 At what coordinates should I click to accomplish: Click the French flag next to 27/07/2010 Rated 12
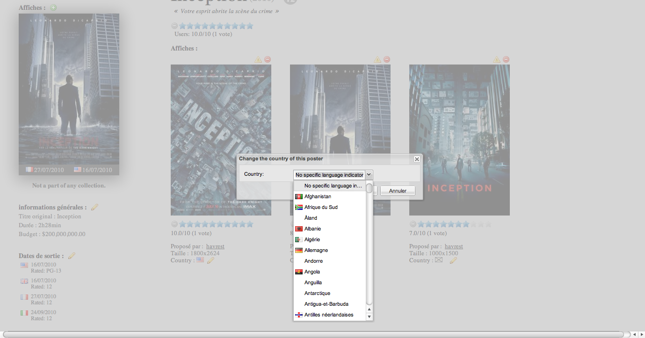coord(24,297)
